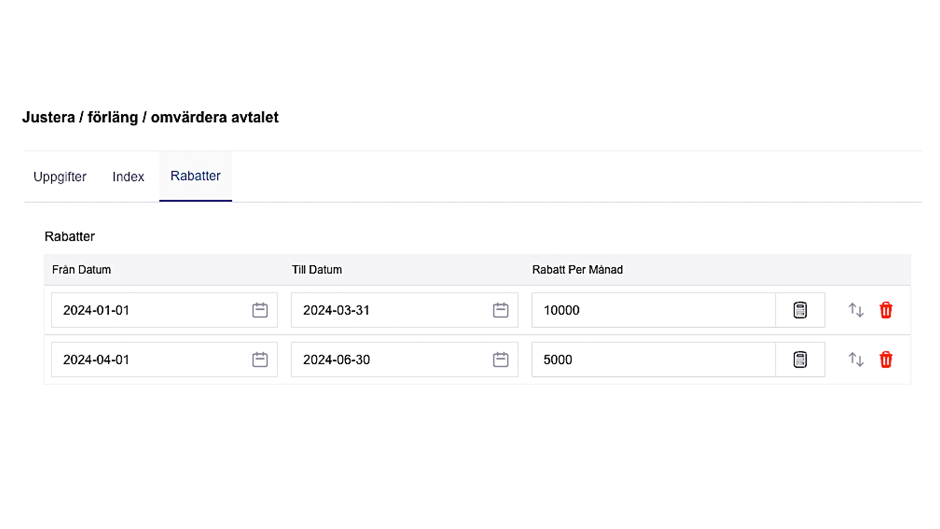940x529 pixels.
Task: Click reorder arrows on the 10000 row
Action: [x=856, y=310]
